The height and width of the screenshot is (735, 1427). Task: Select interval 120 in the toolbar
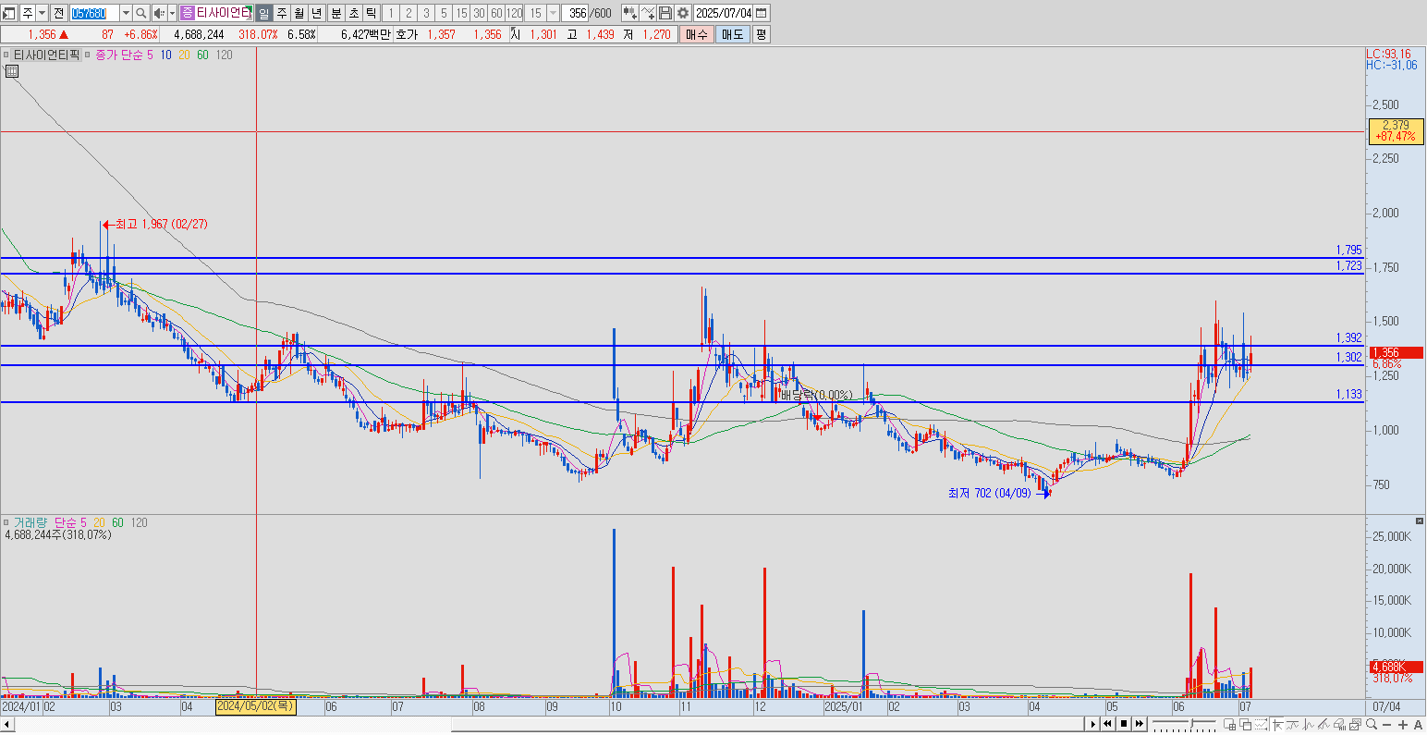point(514,13)
